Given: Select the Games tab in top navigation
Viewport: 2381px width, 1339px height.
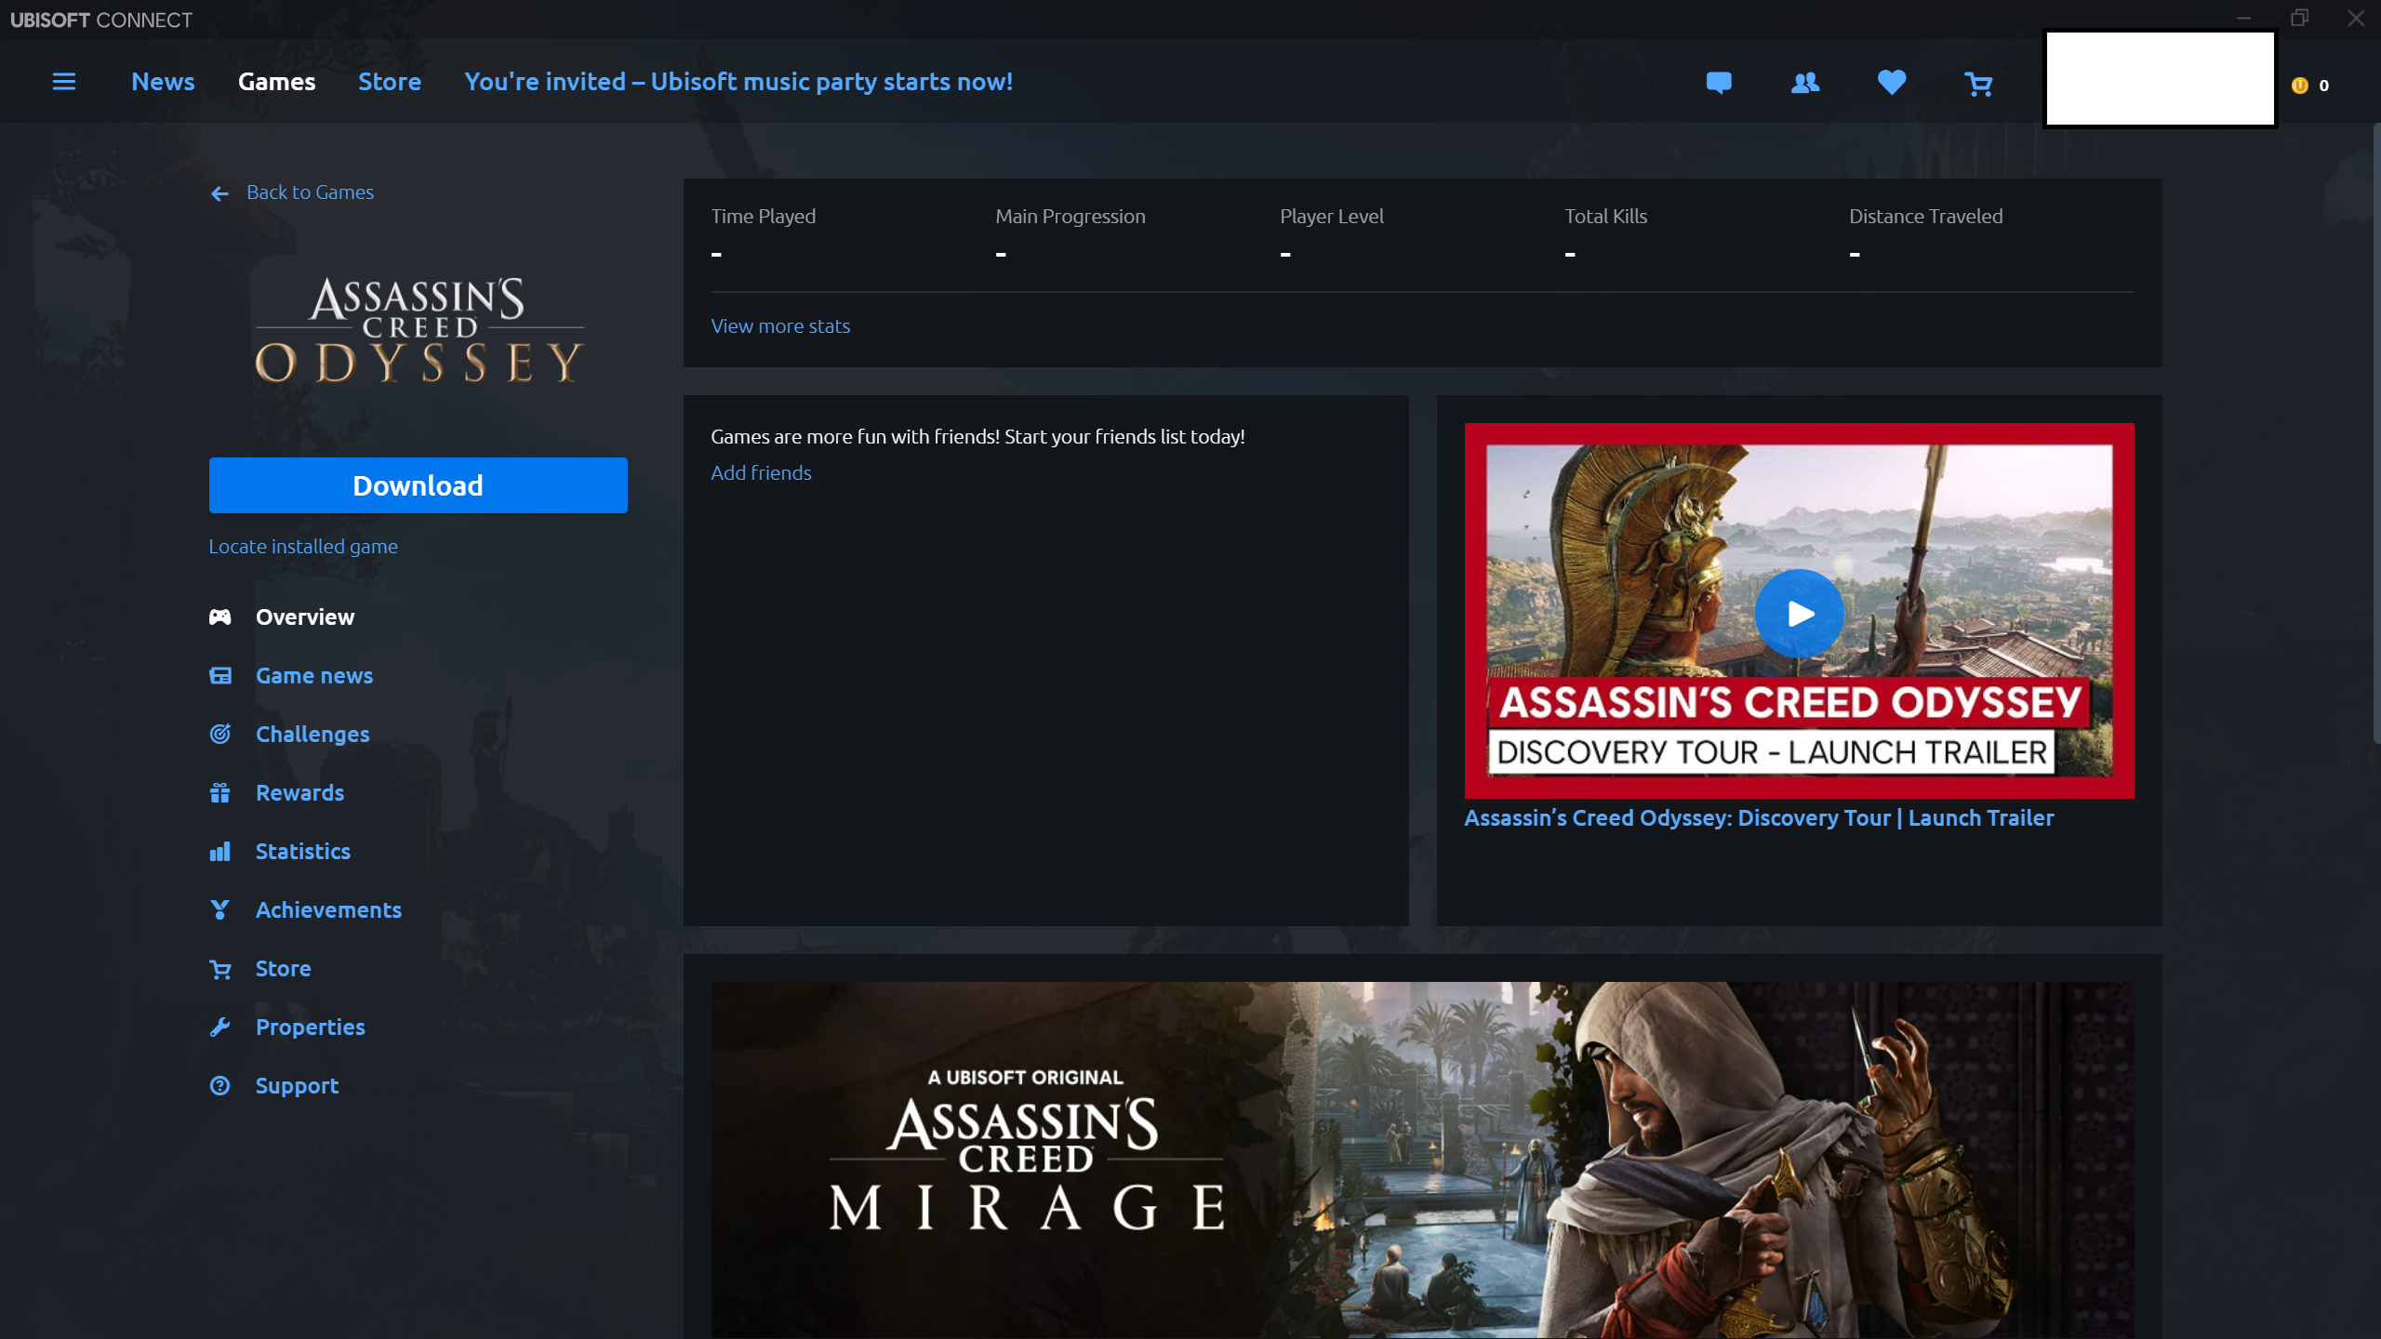Looking at the screenshot, I should (x=276, y=80).
